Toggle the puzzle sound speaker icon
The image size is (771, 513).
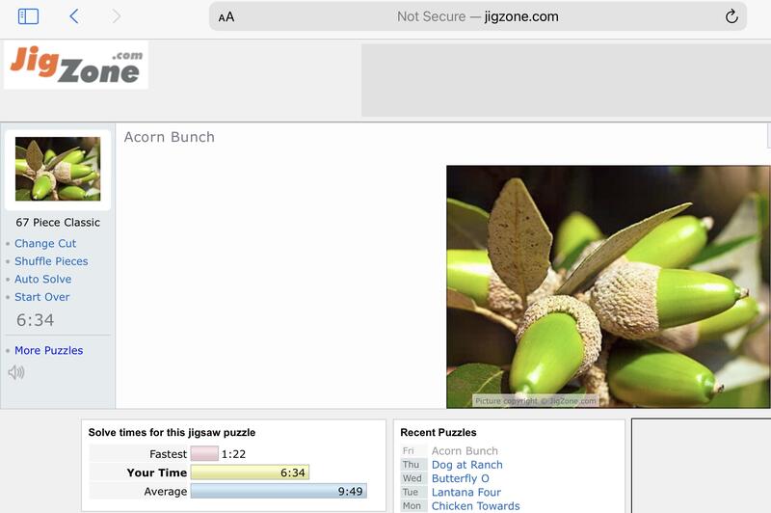pos(16,372)
